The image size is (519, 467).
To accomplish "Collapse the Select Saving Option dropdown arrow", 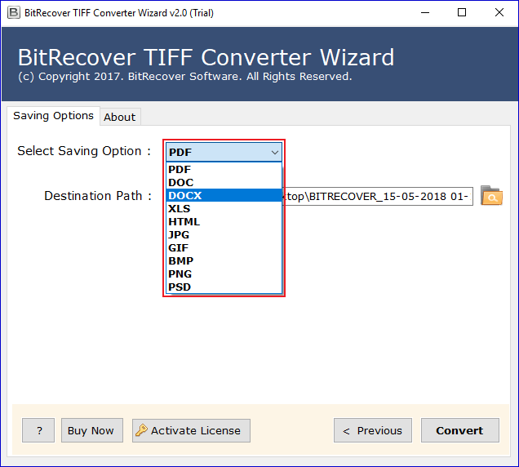I will pos(274,153).
